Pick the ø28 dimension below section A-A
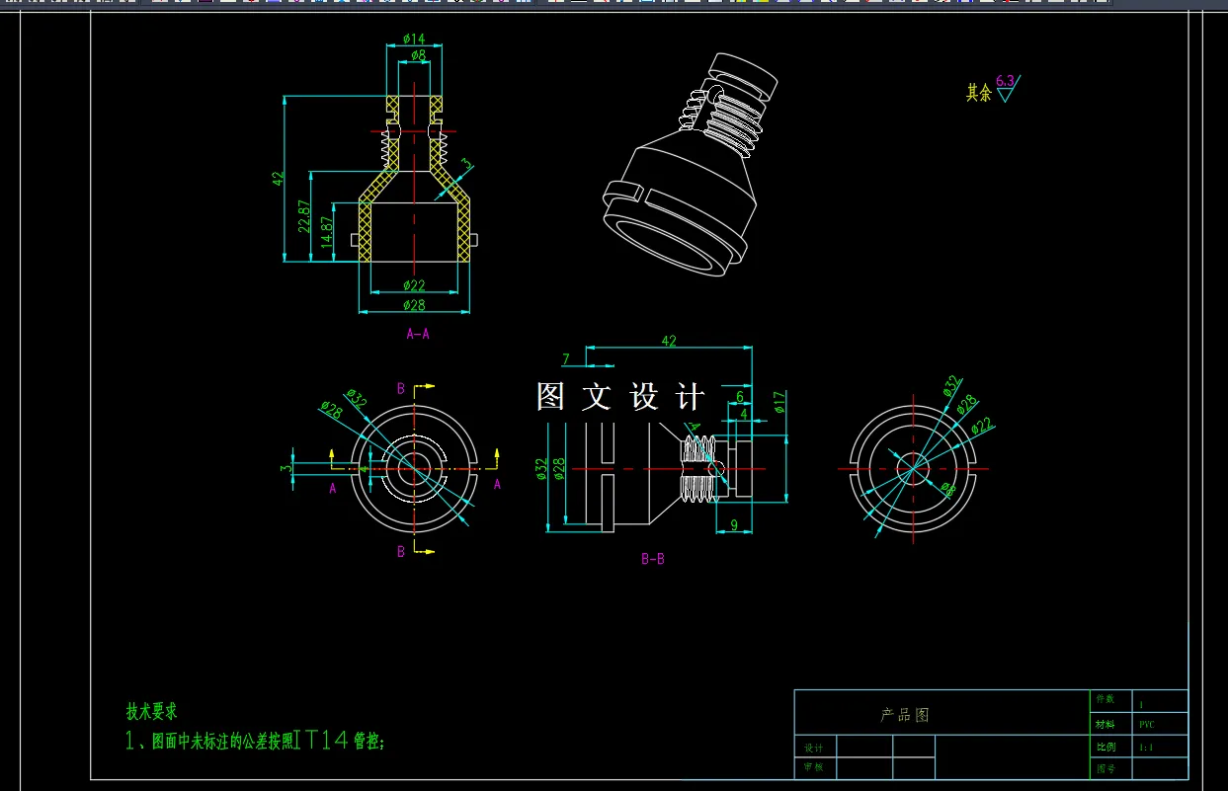 [x=414, y=304]
